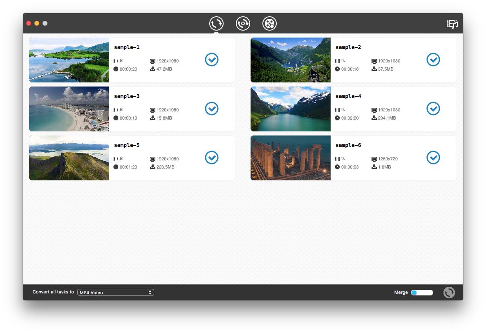Toggle selection for sample-4
The height and width of the screenshot is (333, 486).
(433, 109)
